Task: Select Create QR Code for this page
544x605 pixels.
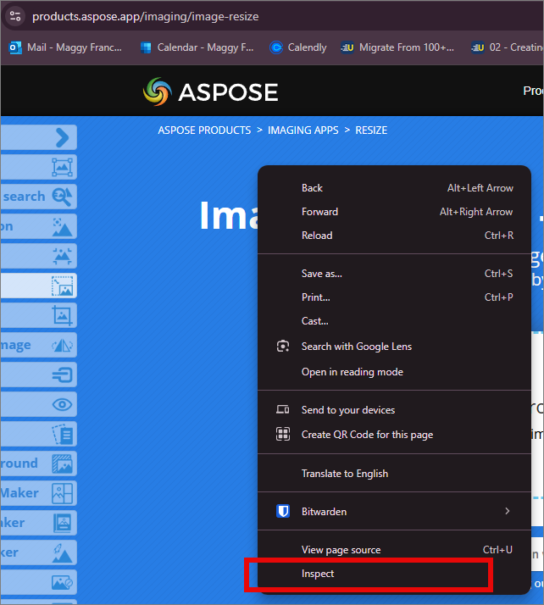Action: 394,435
